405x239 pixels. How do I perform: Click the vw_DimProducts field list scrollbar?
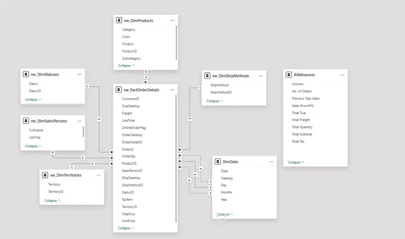[x=176, y=43]
